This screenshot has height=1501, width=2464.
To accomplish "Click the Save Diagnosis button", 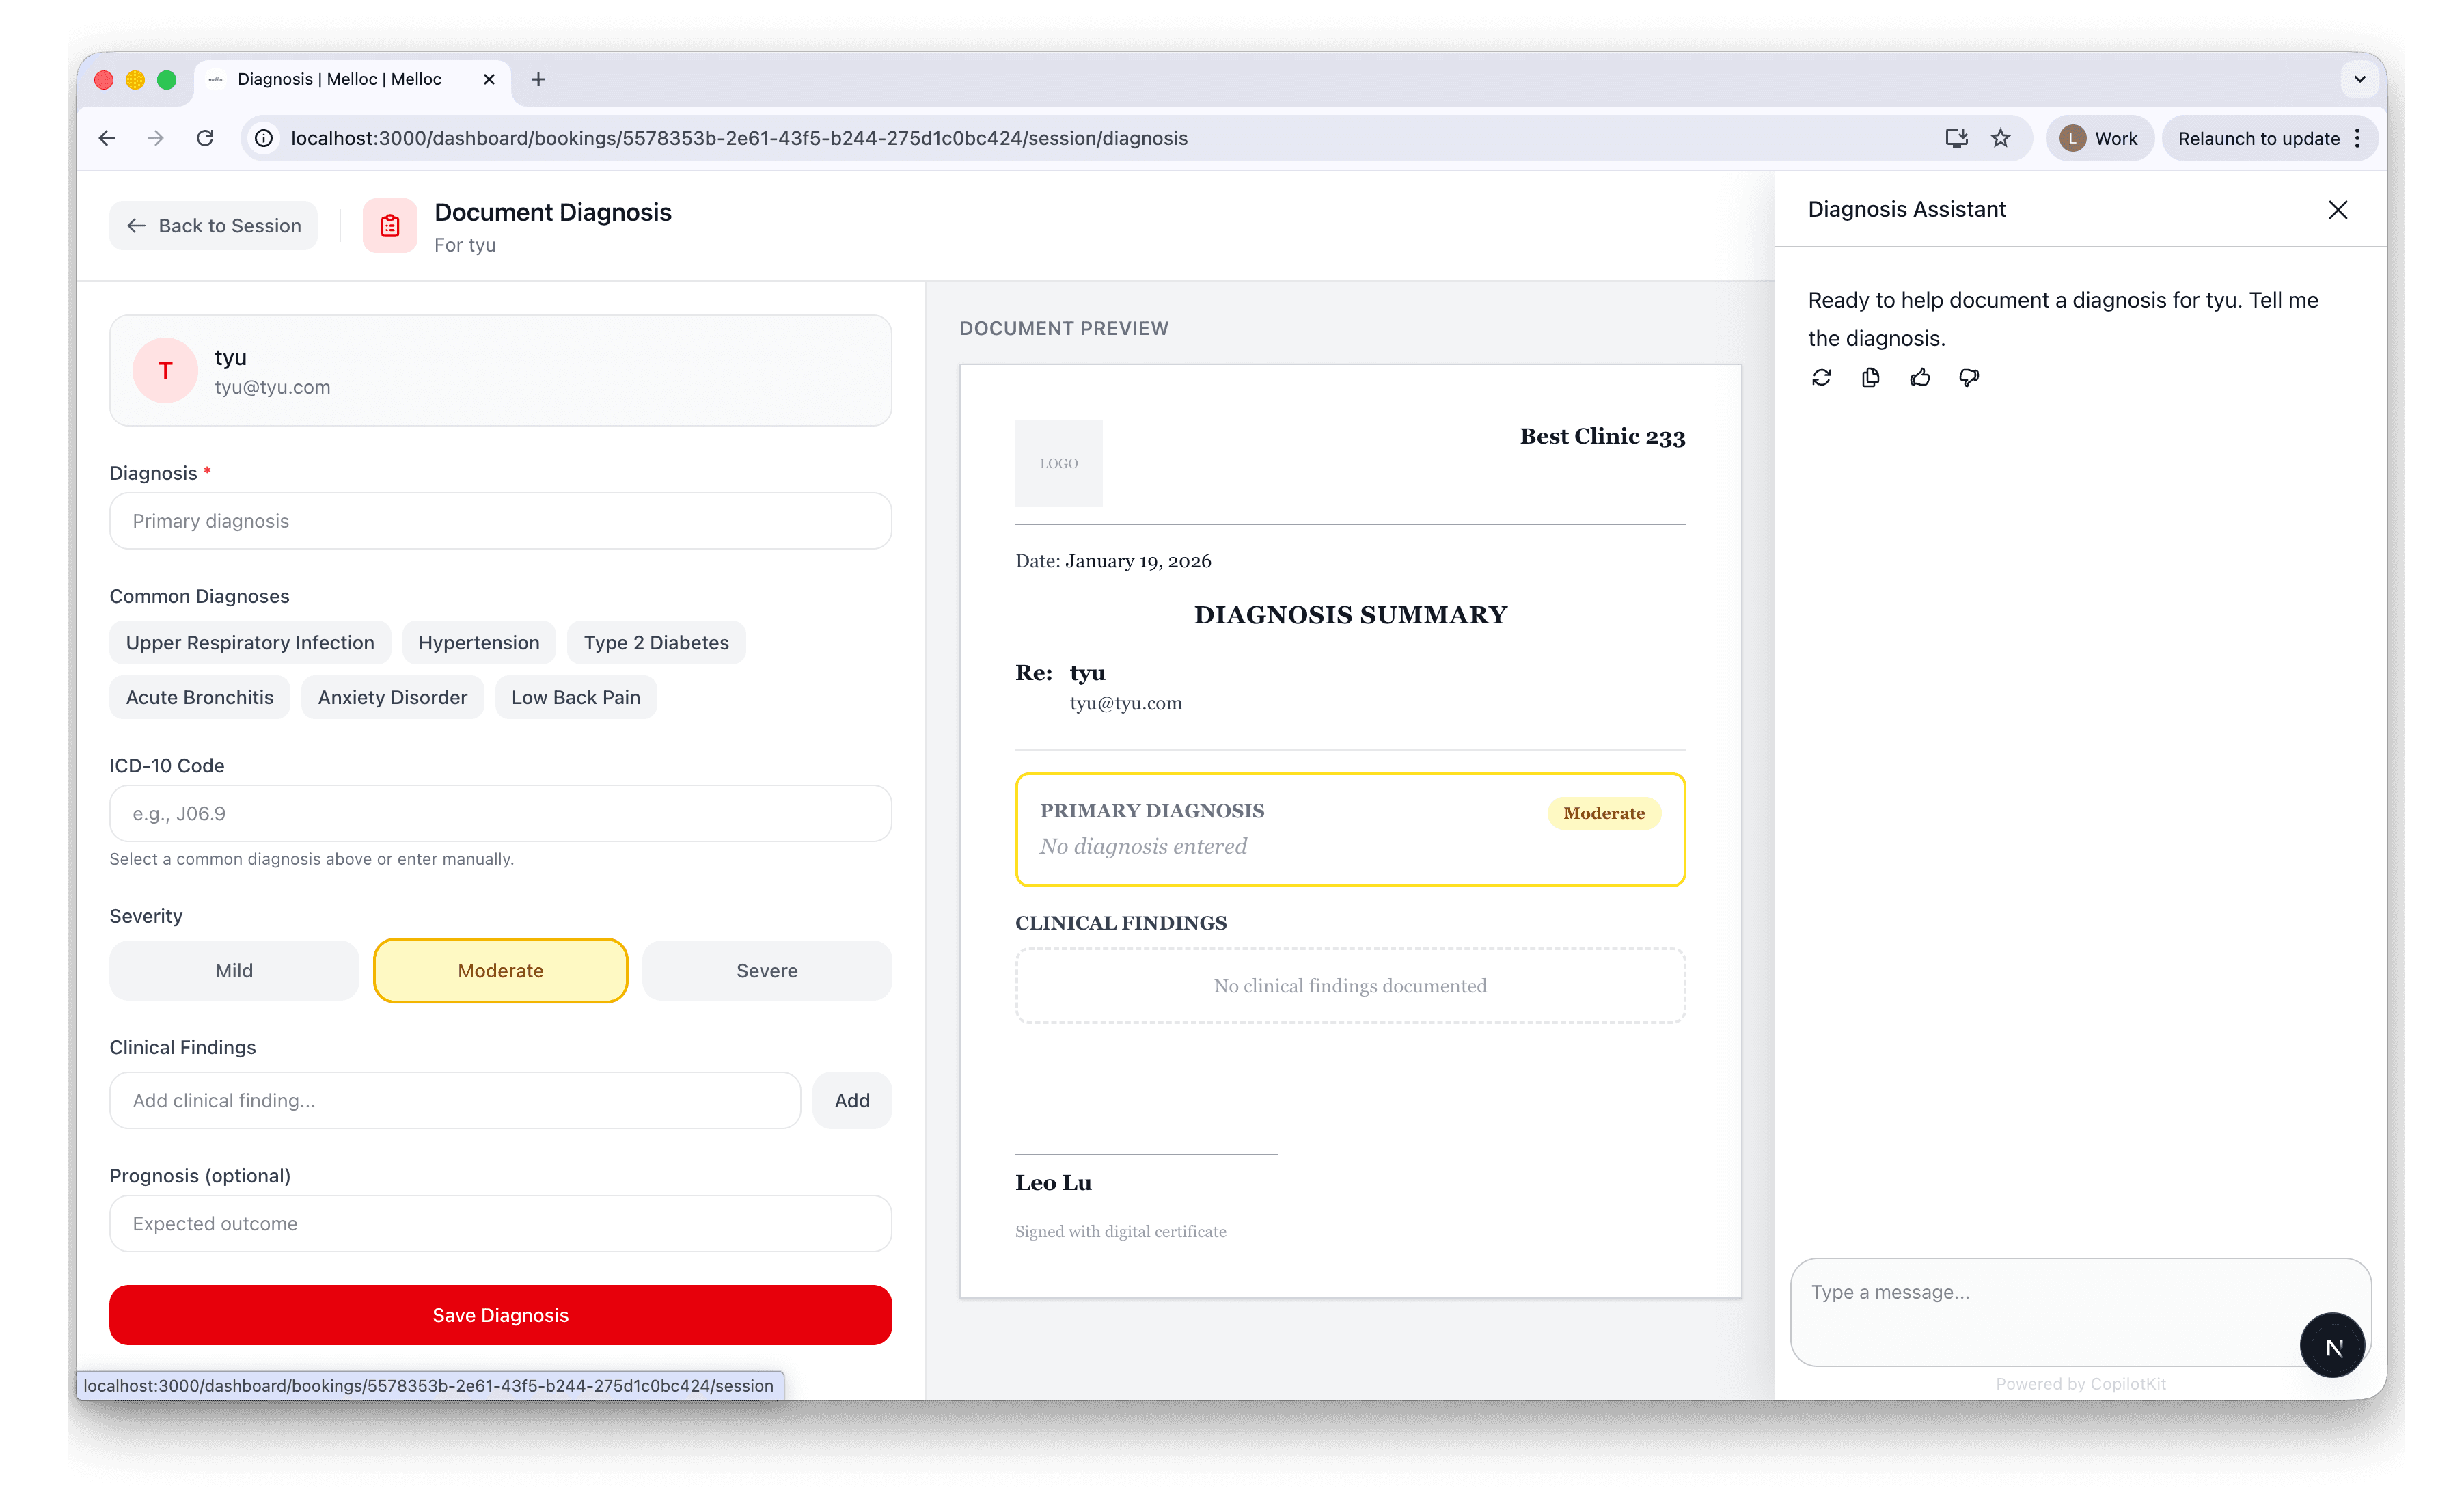I will tap(500, 1315).
